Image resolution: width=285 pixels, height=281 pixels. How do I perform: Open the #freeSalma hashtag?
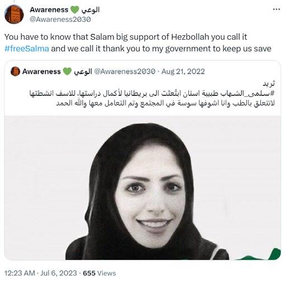pyautogui.click(x=27, y=49)
